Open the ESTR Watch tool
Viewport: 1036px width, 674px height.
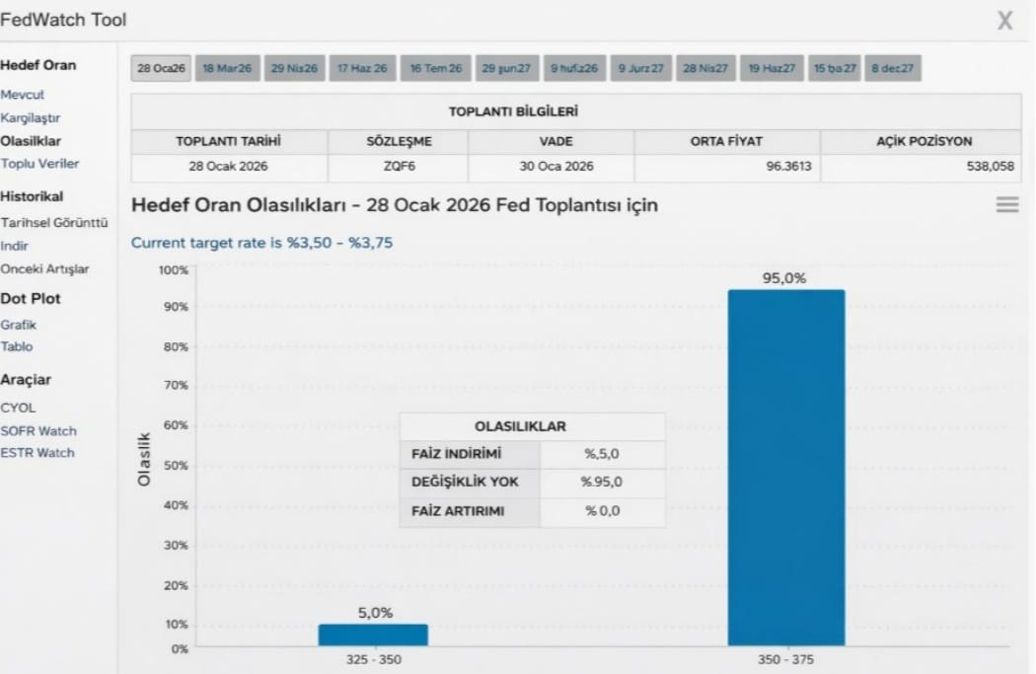(x=37, y=453)
